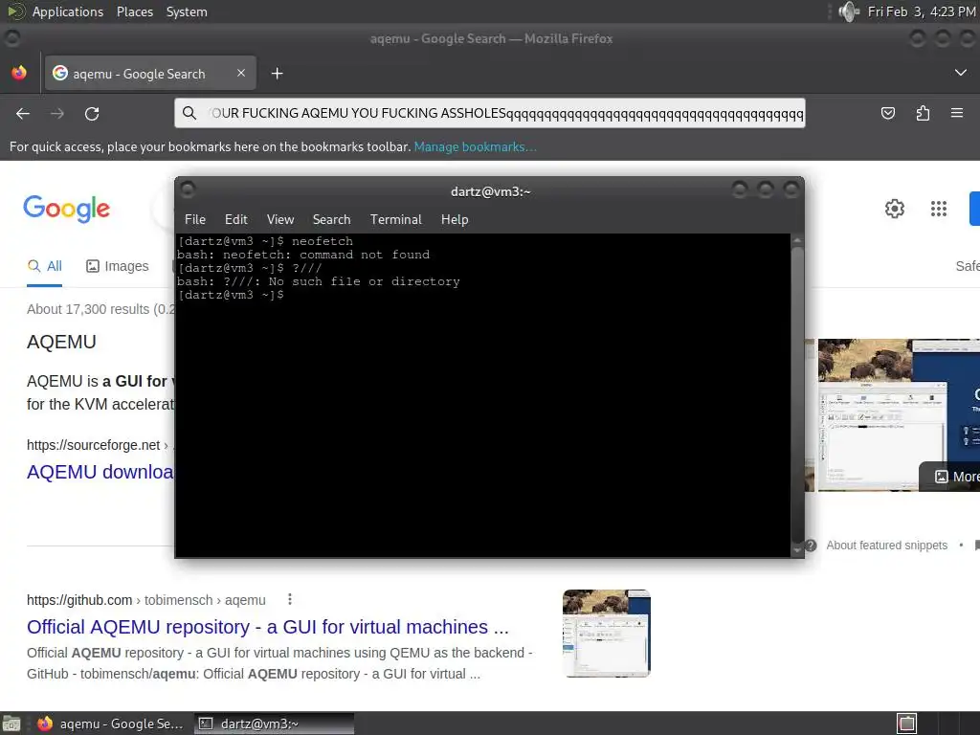Click the About 17,300 results text
Viewport: 980px width, 735px height.
pyautogui.click(x=100, y=309)
